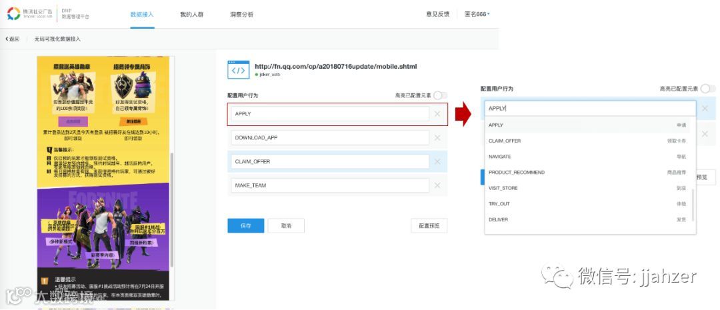Screen dimensions: 720x310
Task: Open the 匿名666 account dropdown
Action: [477, 14]
